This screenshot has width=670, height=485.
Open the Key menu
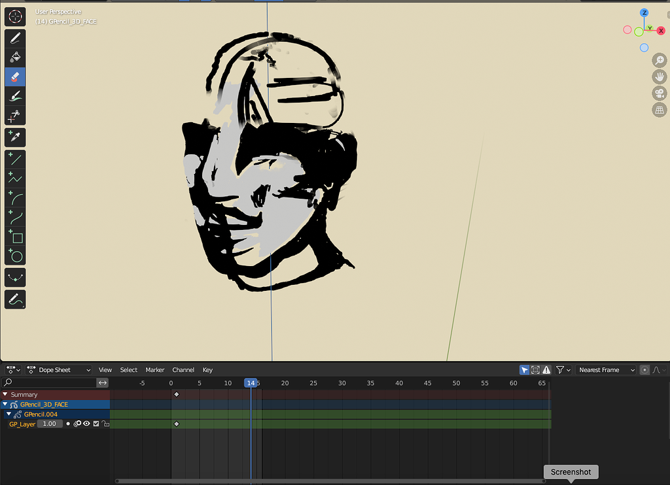[x=207, y=370]
